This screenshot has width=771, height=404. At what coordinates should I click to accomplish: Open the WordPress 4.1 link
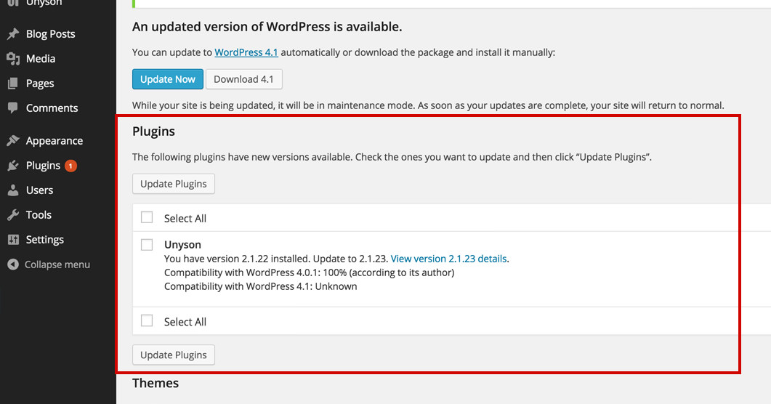pyautogui.click(x=246, y=52)
